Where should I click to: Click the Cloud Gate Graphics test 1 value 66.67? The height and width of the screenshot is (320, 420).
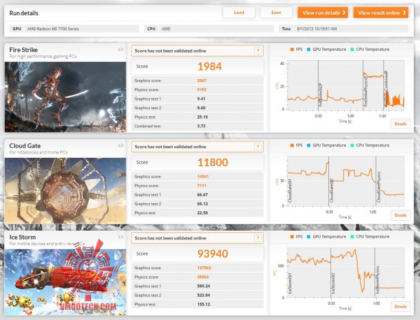[x=202, y=194]
